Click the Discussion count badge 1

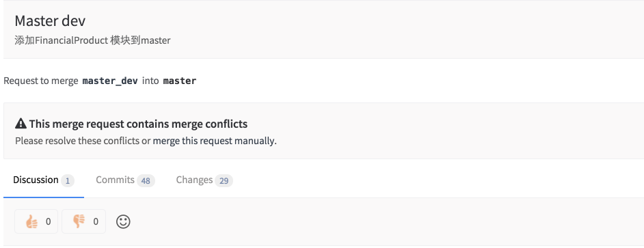68,180
